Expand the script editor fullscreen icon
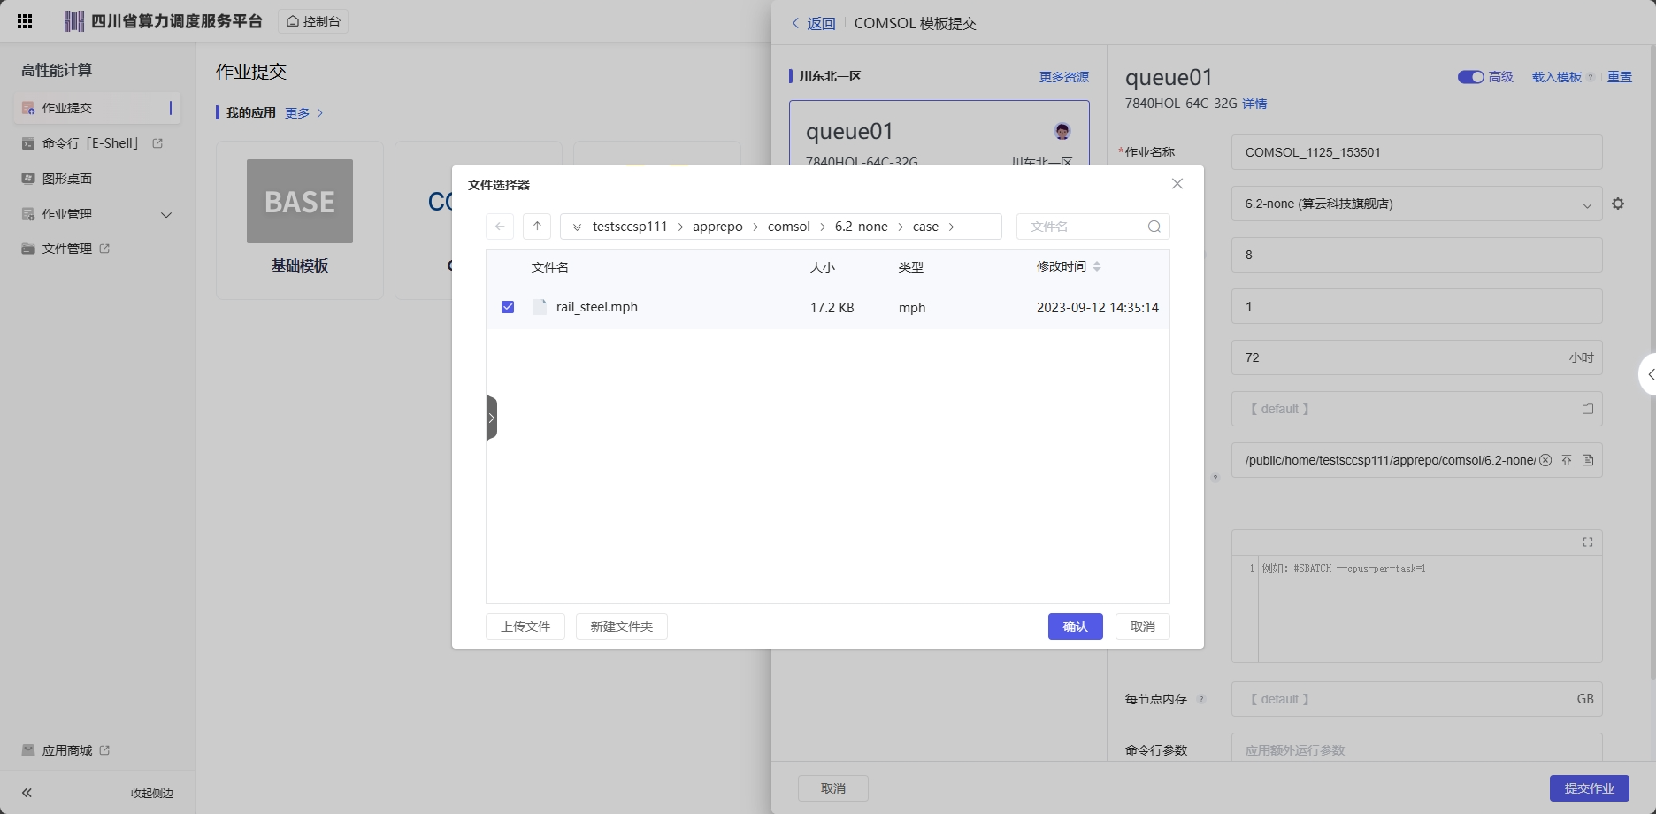Viewport: 1656px width, 814px height. coord(1588,542)
